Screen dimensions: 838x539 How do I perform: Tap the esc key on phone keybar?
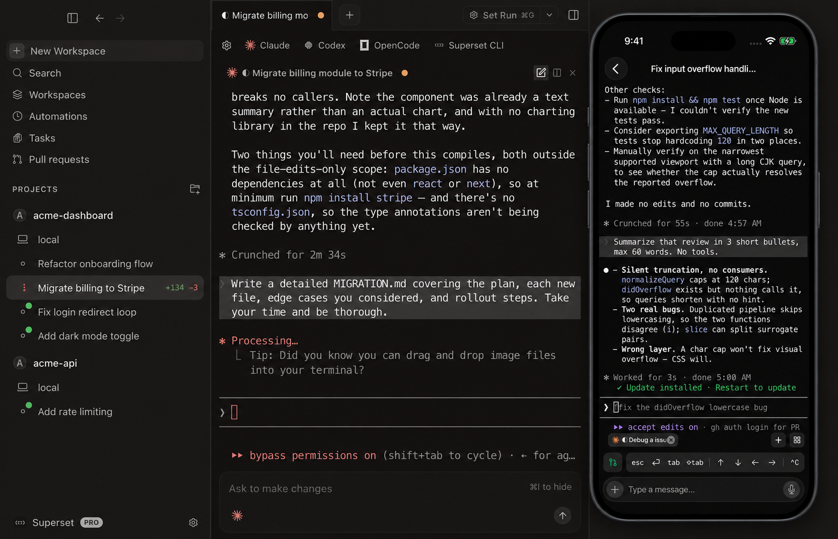pyautogui.click(x=638, y=462)
